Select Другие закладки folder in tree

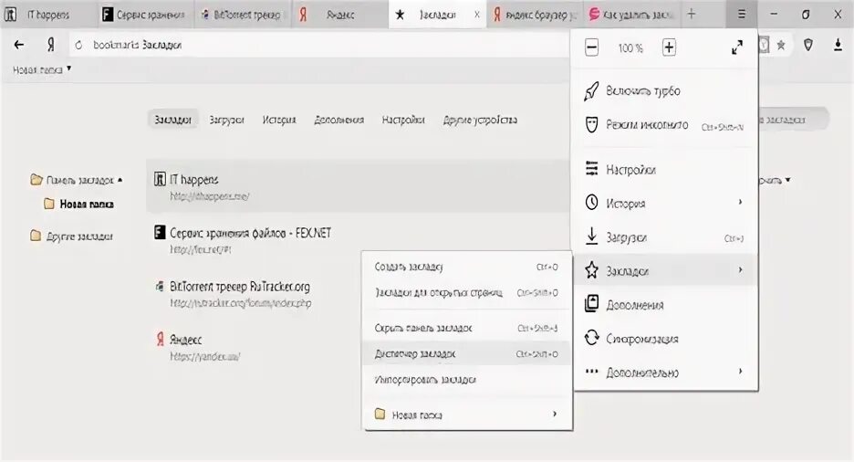pos(72,236)
